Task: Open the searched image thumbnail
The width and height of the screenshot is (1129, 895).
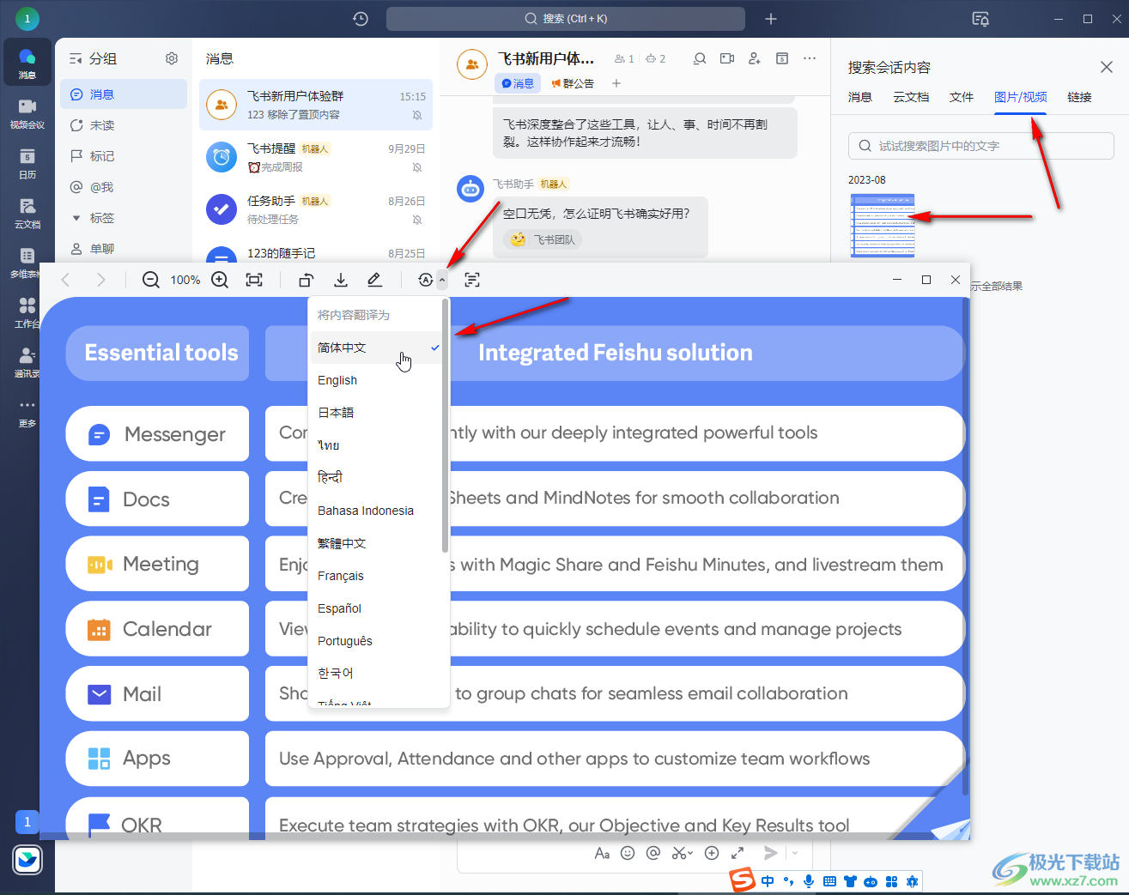Action: pos(883,225)
